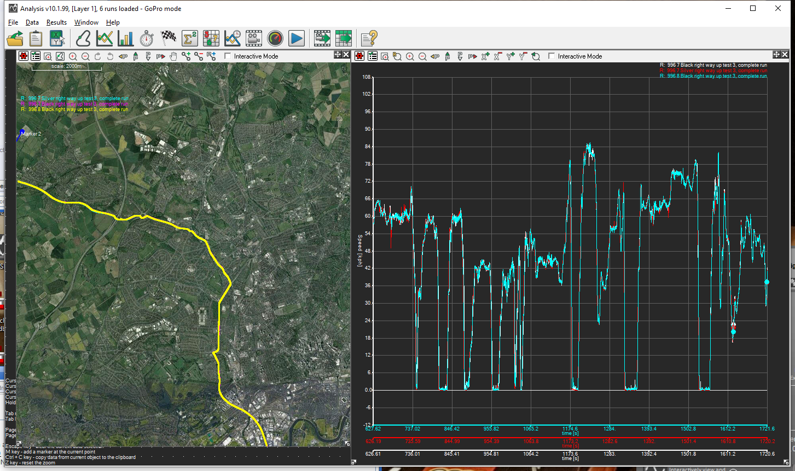This screenshot has height=471, width=795.
Task: Select zoom-to-box tool in map toolbar
Action: [x=48, y=56]
